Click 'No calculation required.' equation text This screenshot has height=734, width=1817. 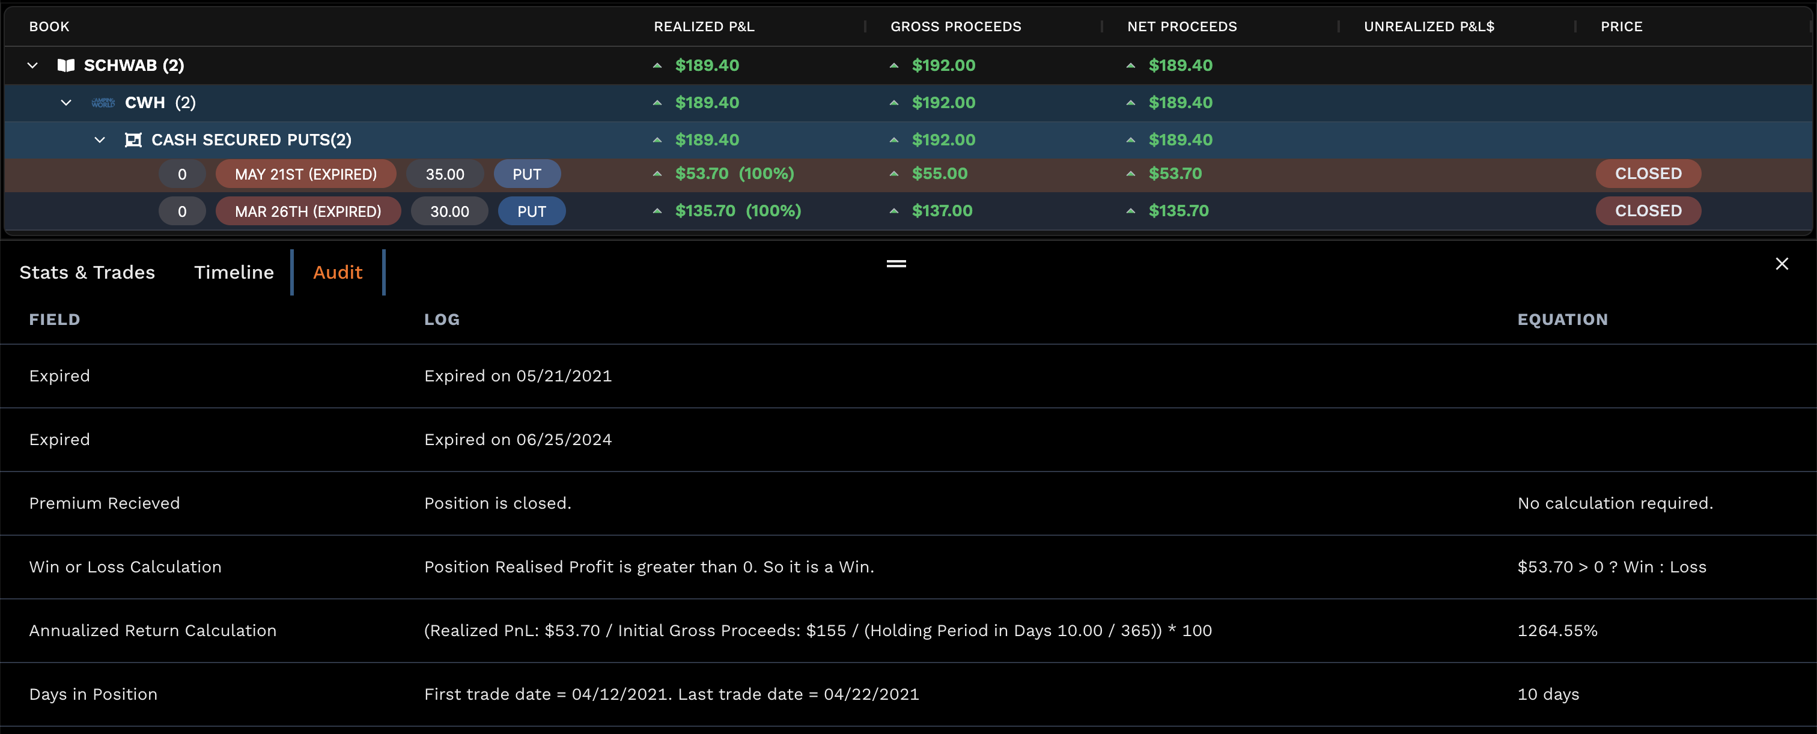pyautogui.click(x=1615, y=503)
